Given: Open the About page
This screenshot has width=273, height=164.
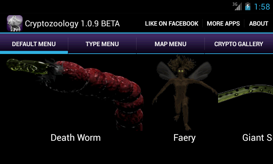Looking at the screenshot, I should point(259,24).
